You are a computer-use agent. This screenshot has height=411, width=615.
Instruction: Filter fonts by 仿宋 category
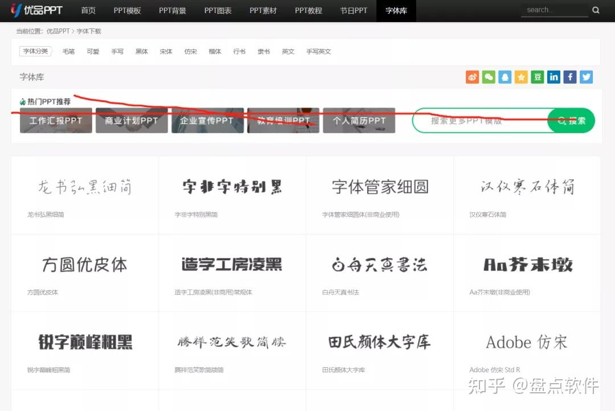pyautogui.click(x=191, y=51)
